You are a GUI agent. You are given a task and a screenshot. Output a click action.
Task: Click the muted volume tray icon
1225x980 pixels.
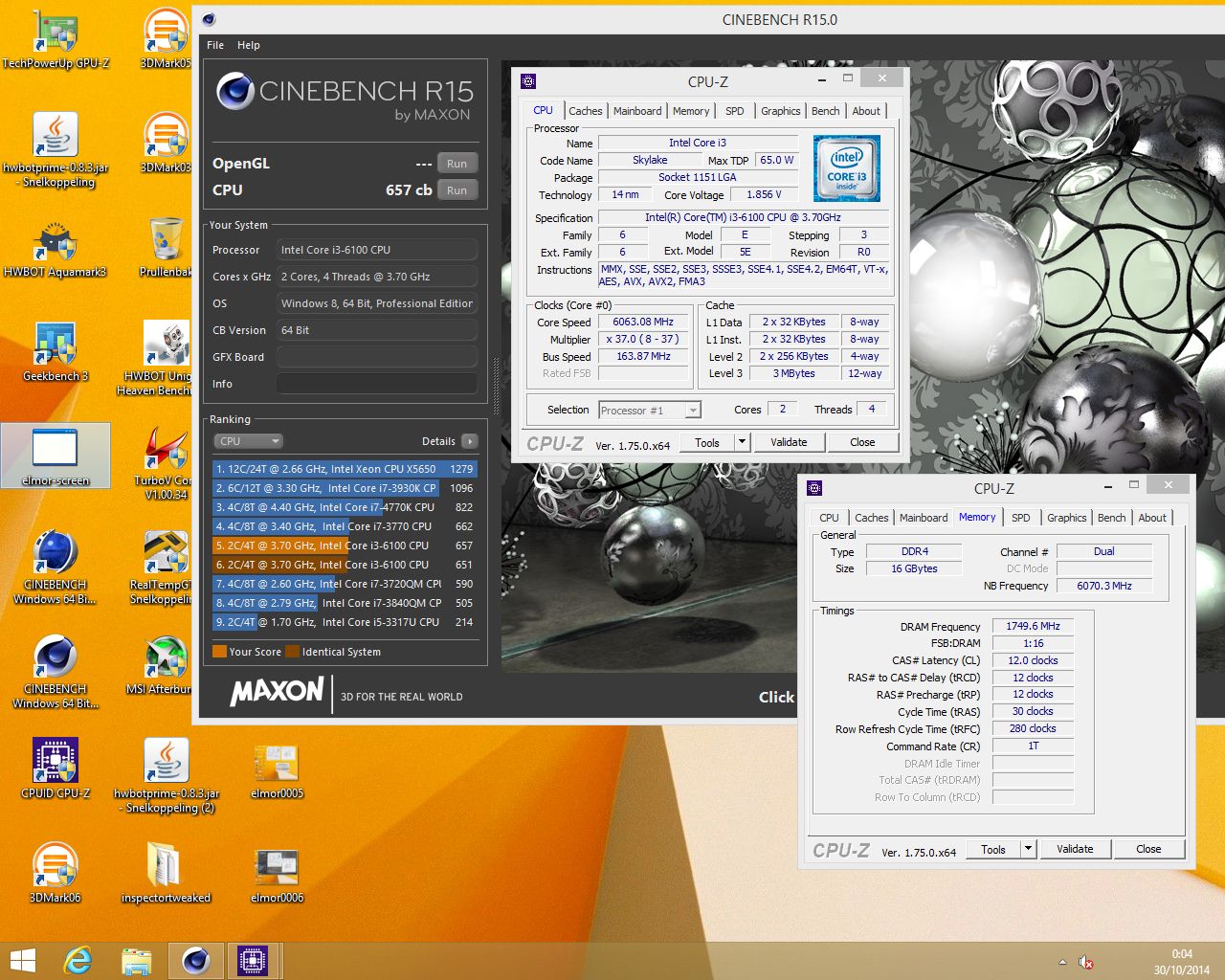[1085, 962]
